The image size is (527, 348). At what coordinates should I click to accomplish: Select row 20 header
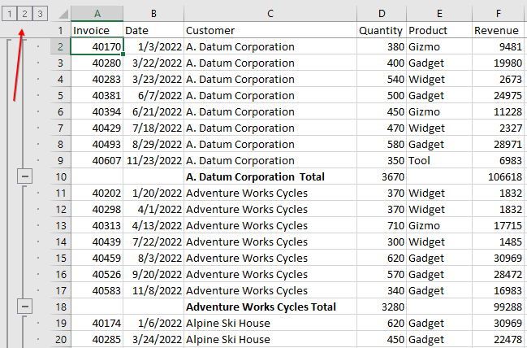61,339
